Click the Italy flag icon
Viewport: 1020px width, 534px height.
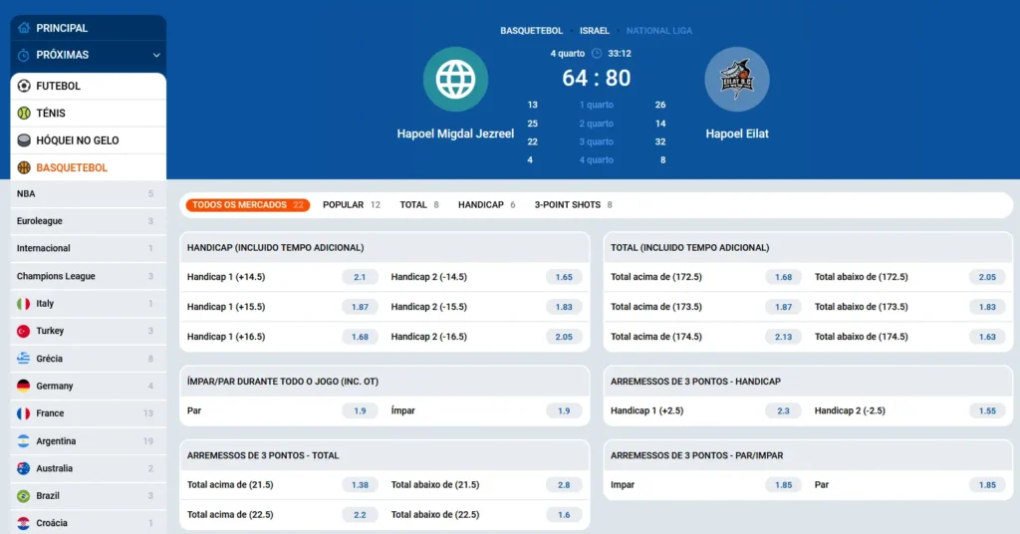[x=24, y=304]
